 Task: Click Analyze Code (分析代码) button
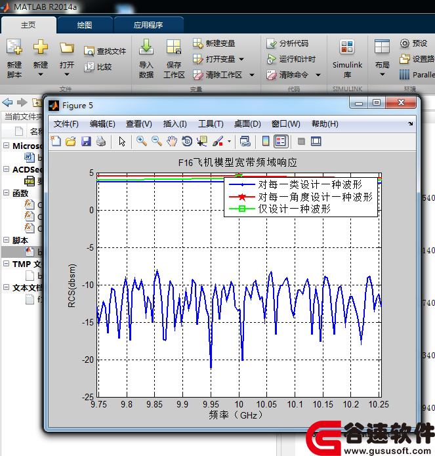click(287, 43)
